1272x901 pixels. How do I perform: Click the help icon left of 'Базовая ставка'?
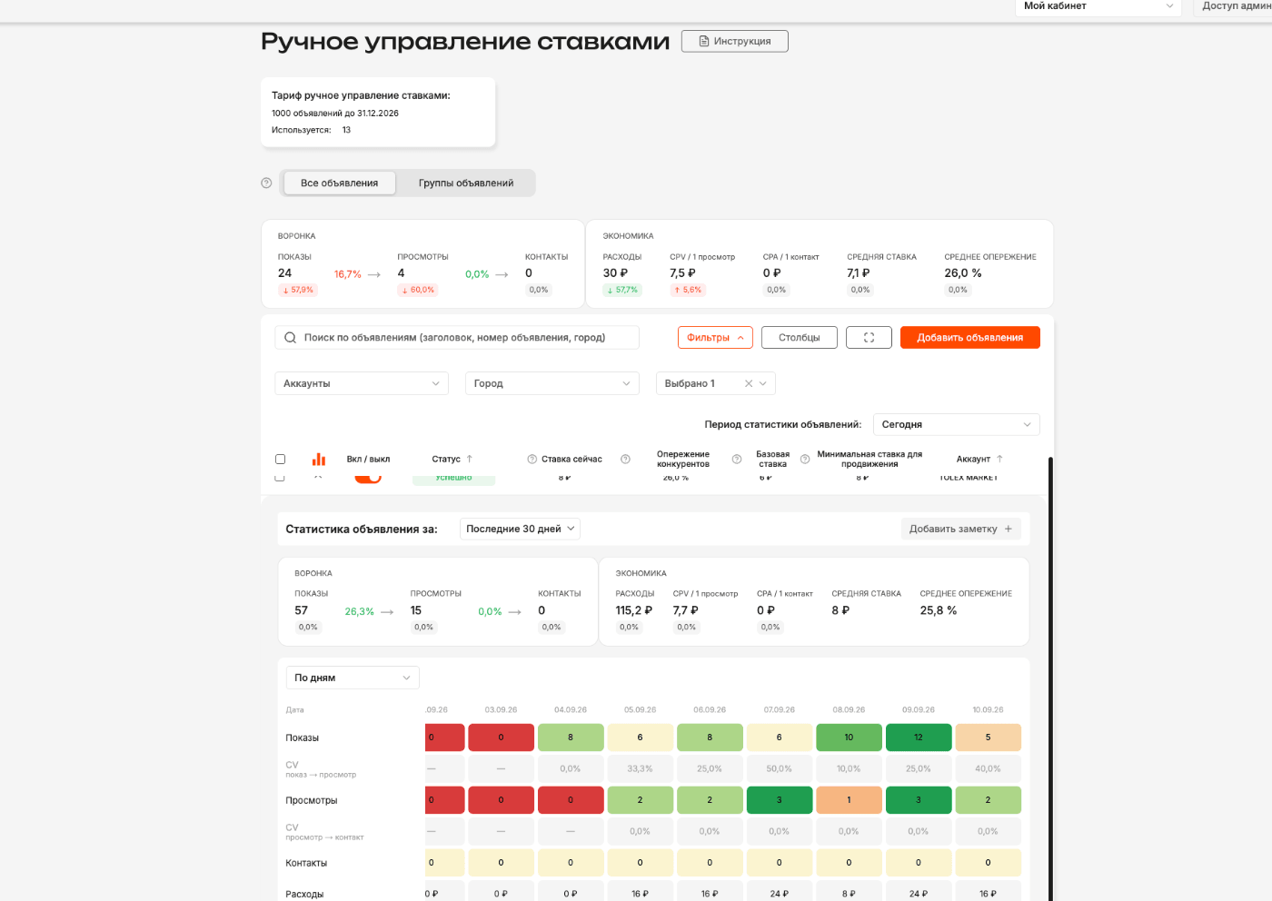tap(737, 460)
